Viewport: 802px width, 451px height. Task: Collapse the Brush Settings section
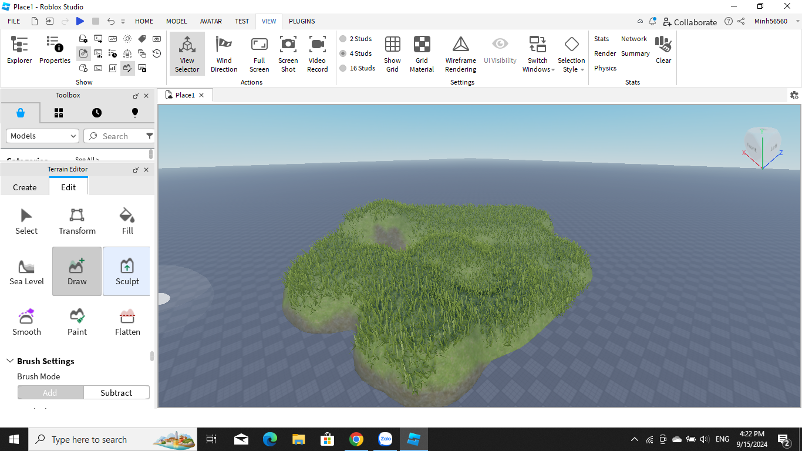coord(10,361)
